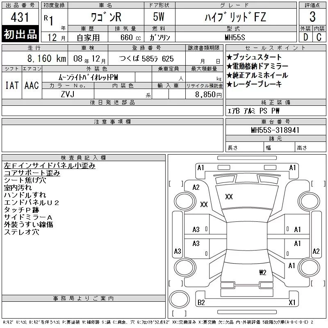Click the XX mark on the hood
The height and width of the screenshot is (328, 328).
[229, 197]
